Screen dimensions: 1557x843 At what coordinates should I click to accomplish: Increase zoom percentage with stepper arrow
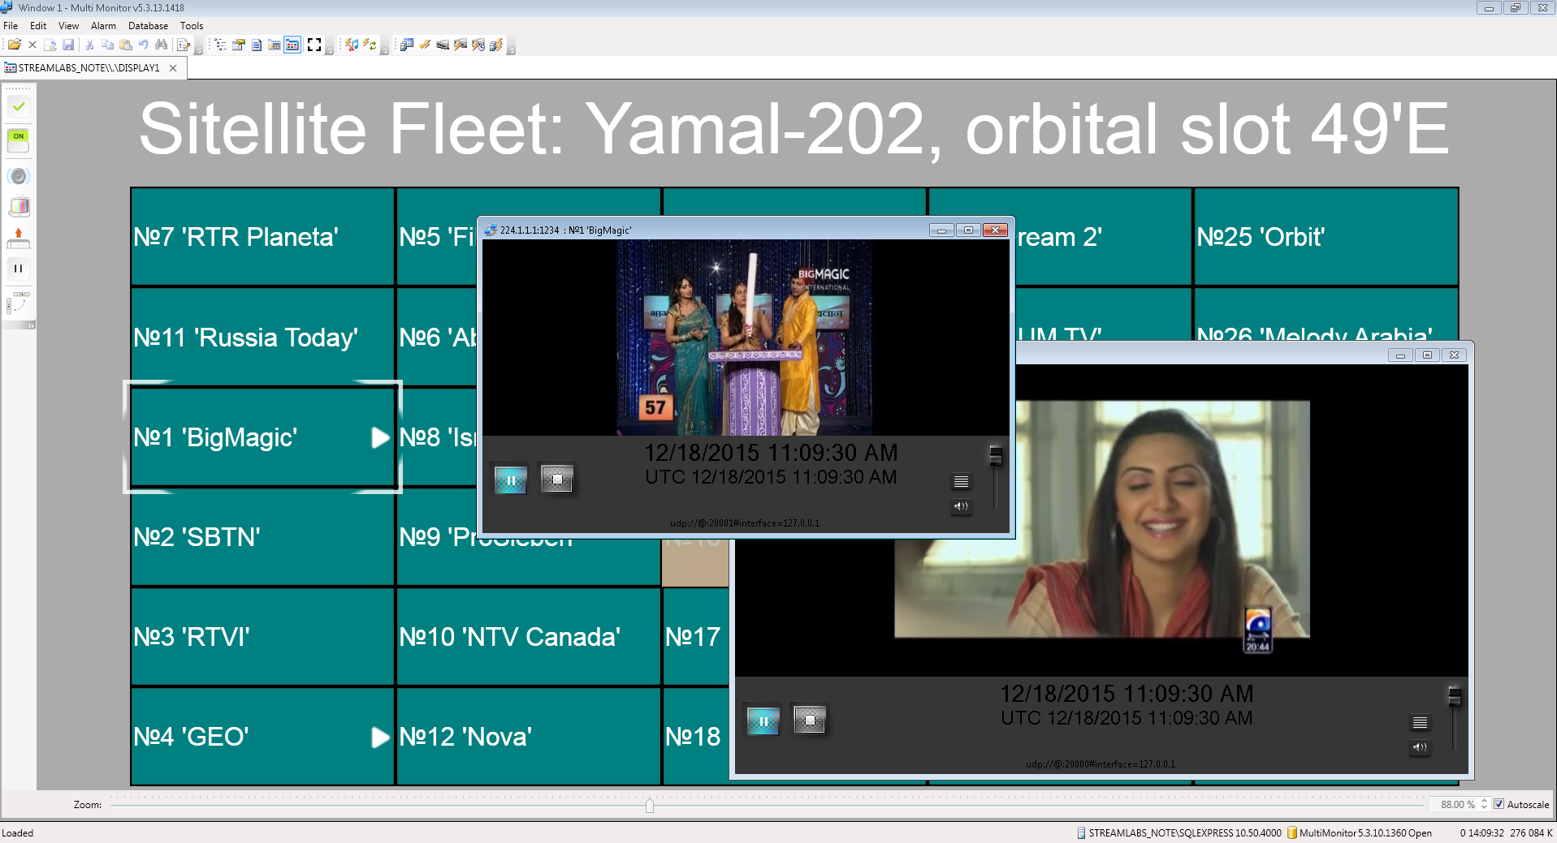1485,801
